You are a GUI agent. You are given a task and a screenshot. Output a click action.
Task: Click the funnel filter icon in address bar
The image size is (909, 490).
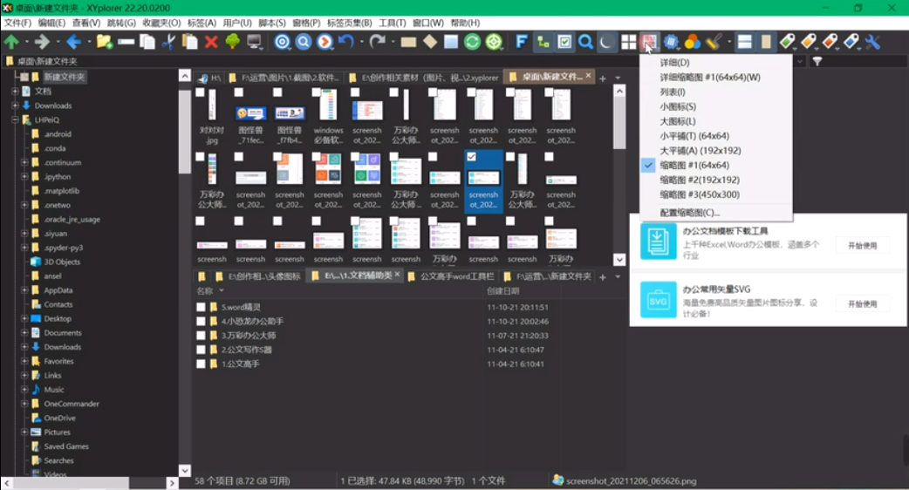tap(817, 62)
